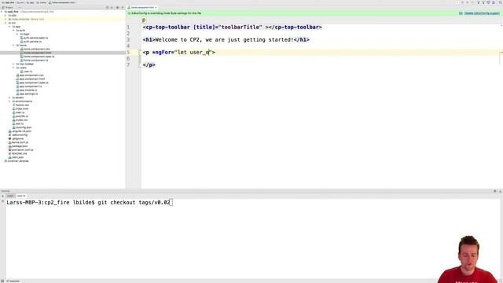The width and height of the screenshot is (503, 283).
Task: Expand the assets folder
Action: pyautogui.click(x=9, y=97)
